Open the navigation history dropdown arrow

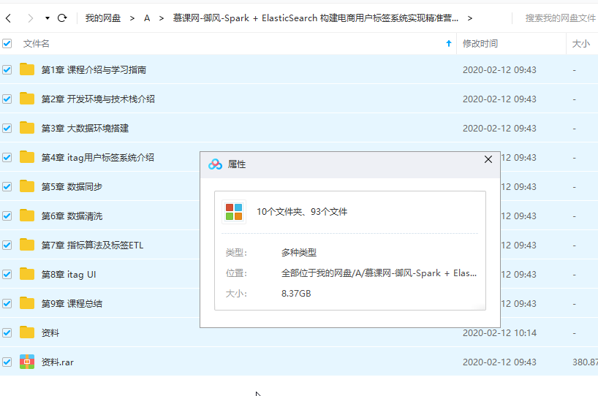[x=48, y=18]
